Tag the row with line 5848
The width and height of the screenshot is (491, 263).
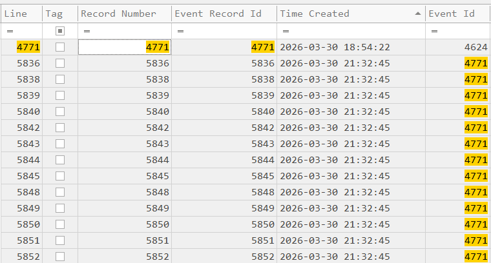click(60, 192)
